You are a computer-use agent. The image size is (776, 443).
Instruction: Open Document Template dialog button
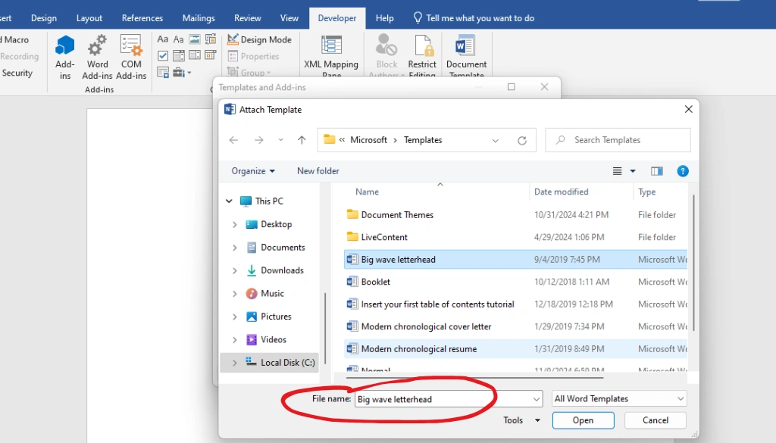pos(466,55)
